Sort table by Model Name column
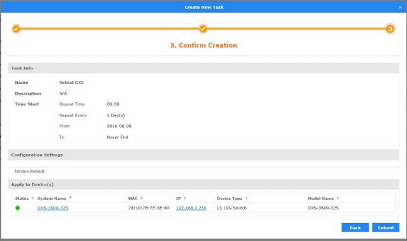 pyautogui.click(x=324, y=198)
